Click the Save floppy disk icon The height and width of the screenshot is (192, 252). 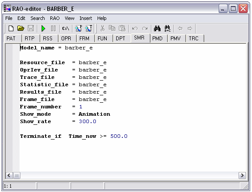pyautogui.click(x=31, y=29)
